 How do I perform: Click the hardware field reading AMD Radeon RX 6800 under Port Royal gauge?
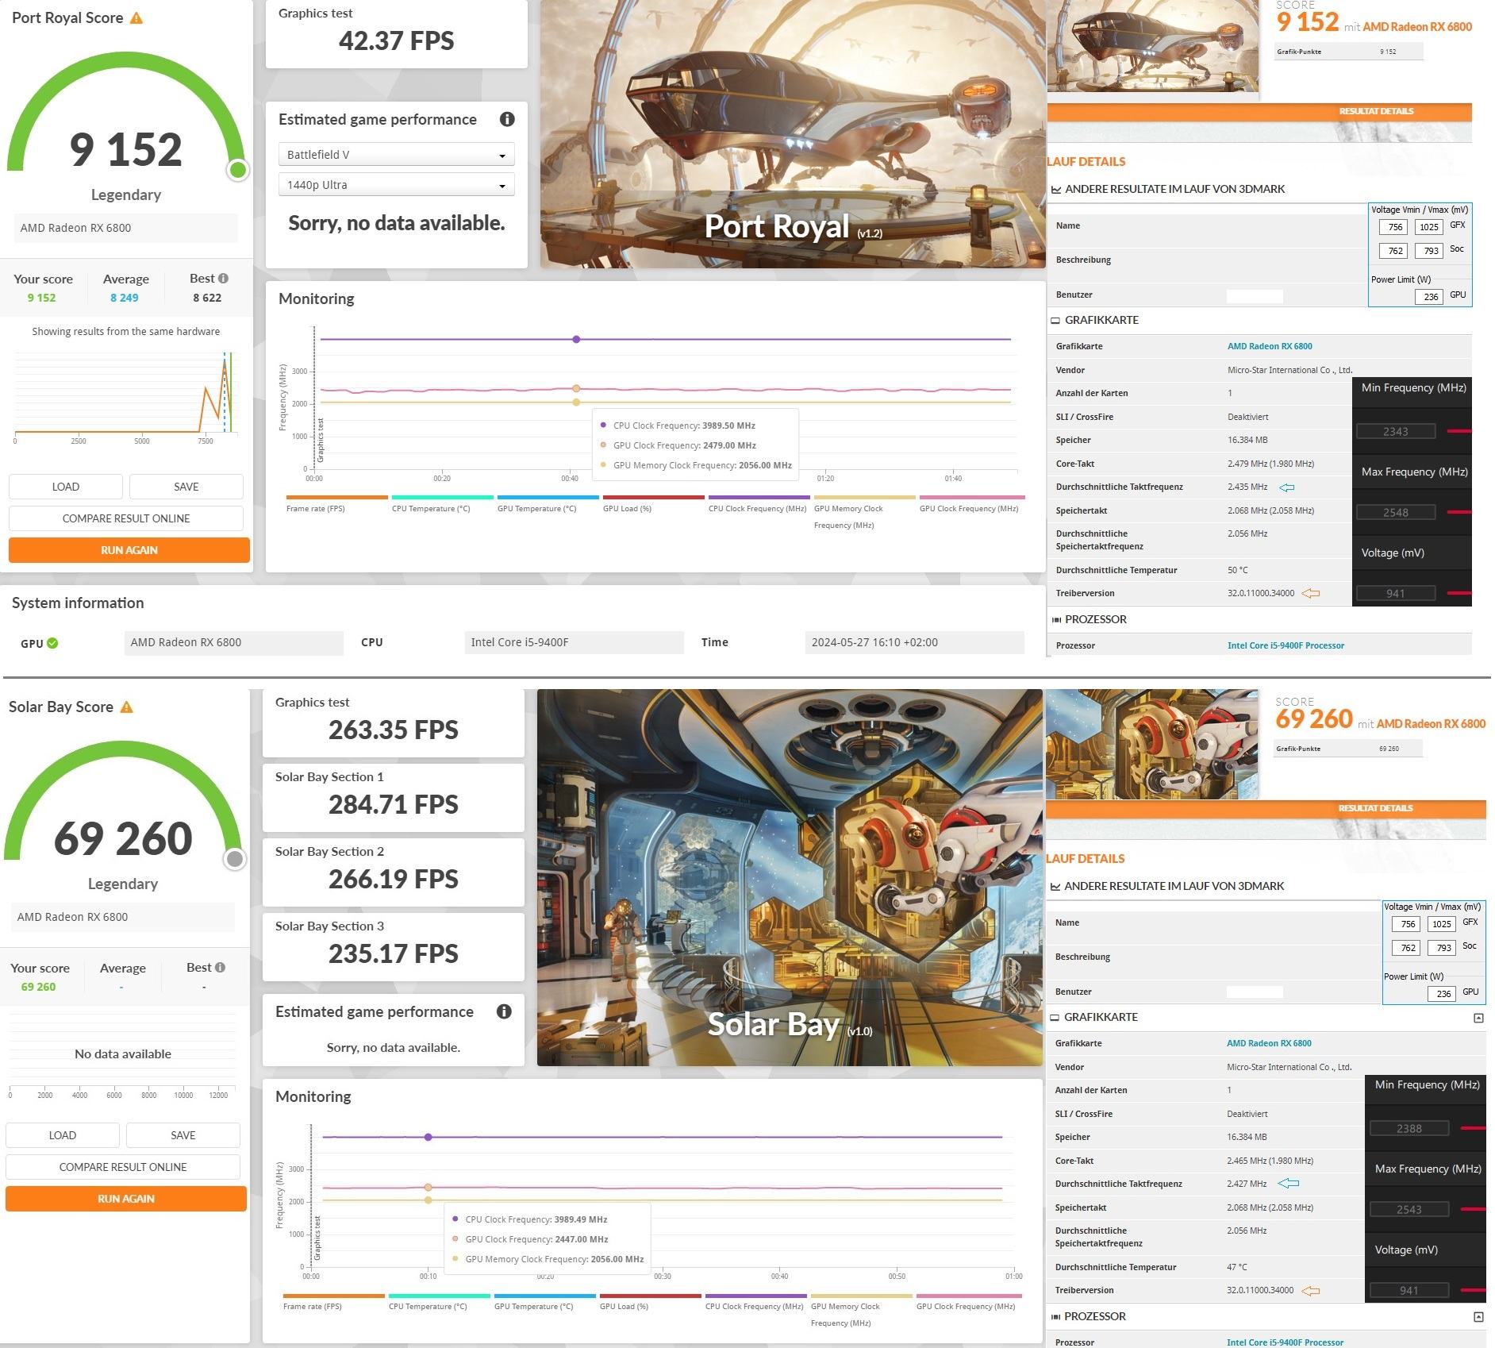click(126, 228)
